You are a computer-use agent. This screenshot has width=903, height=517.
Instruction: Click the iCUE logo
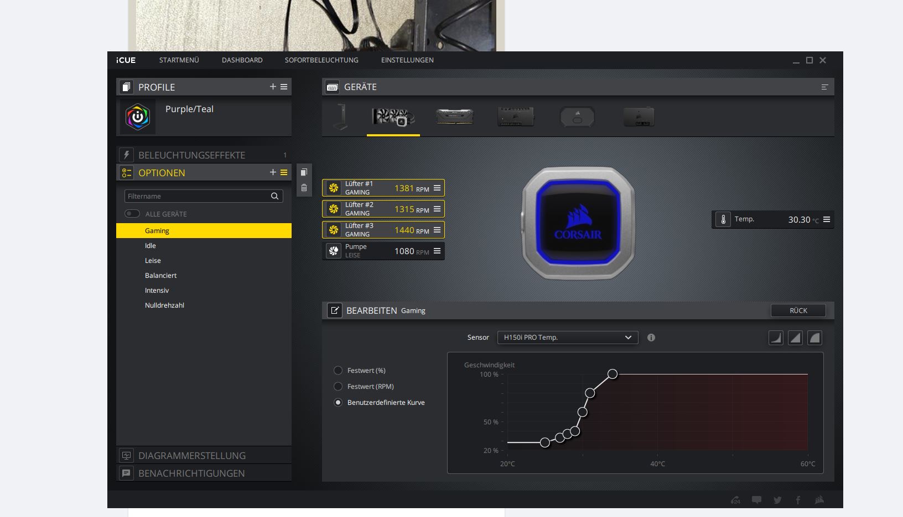[x=126, y=60]
